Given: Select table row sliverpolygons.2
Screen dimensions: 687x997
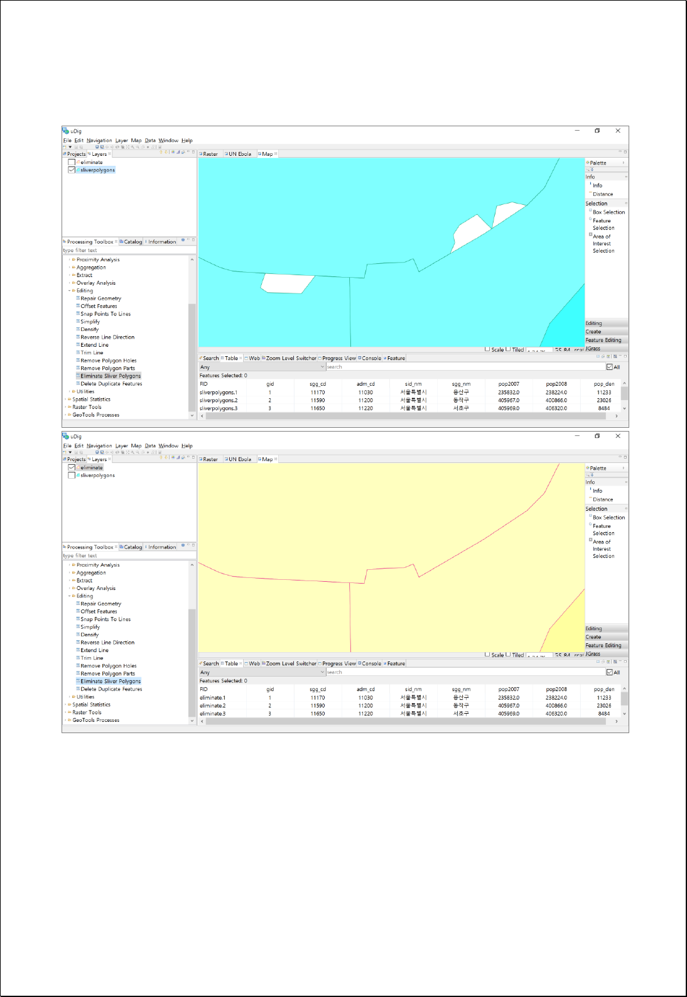Looking at the screenshot, I should pyautogui.click(x=409, y=400).
